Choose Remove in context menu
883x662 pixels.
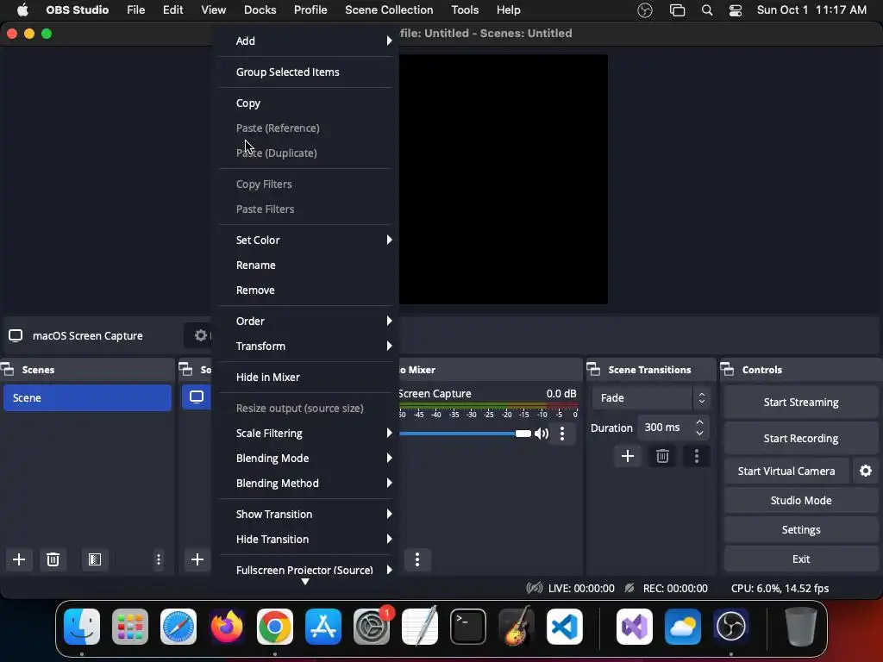click(x=305, y=290)
